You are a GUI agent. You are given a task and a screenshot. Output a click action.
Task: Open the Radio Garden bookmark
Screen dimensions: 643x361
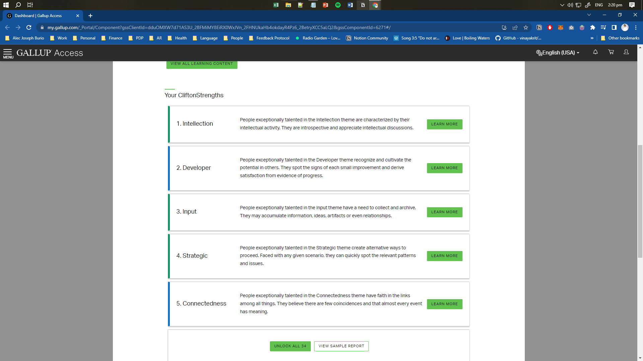318,38
